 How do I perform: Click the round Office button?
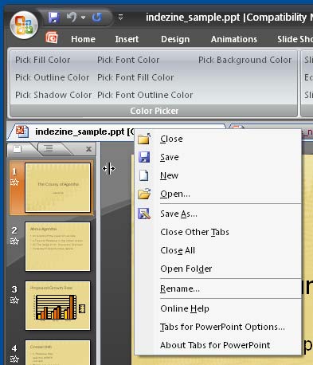pyautogui.click(x=24, y=25)
